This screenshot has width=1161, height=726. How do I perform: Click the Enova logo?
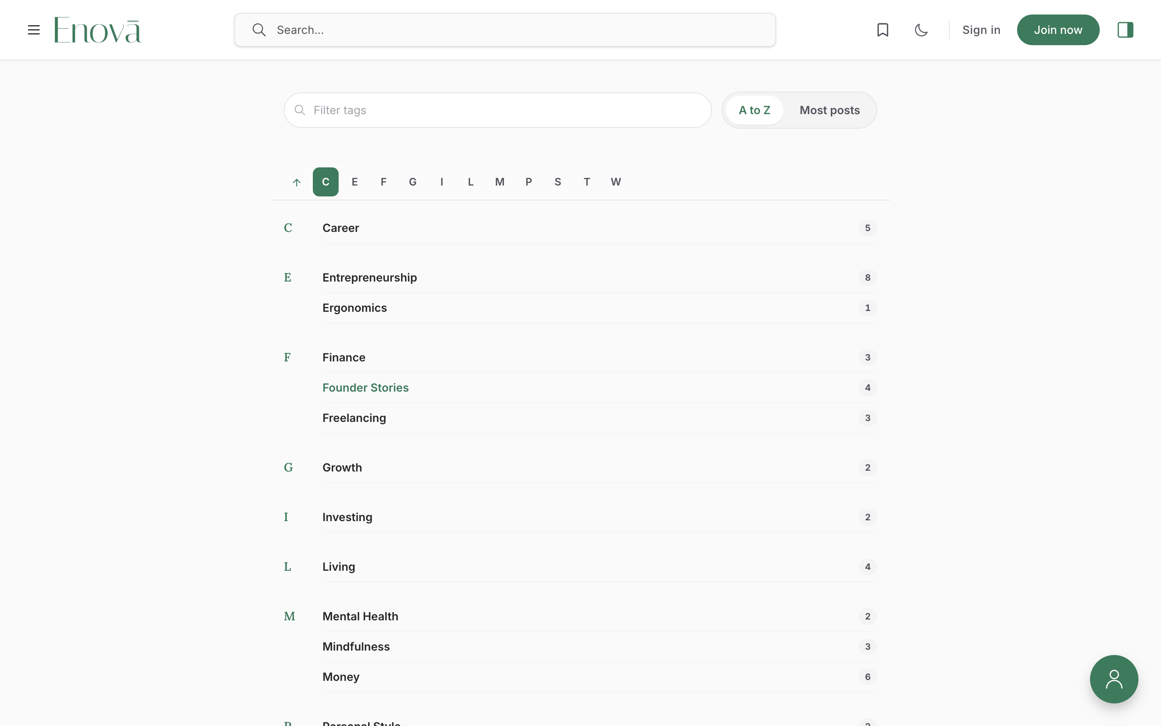pyautogui.click(x=98, y=30)
